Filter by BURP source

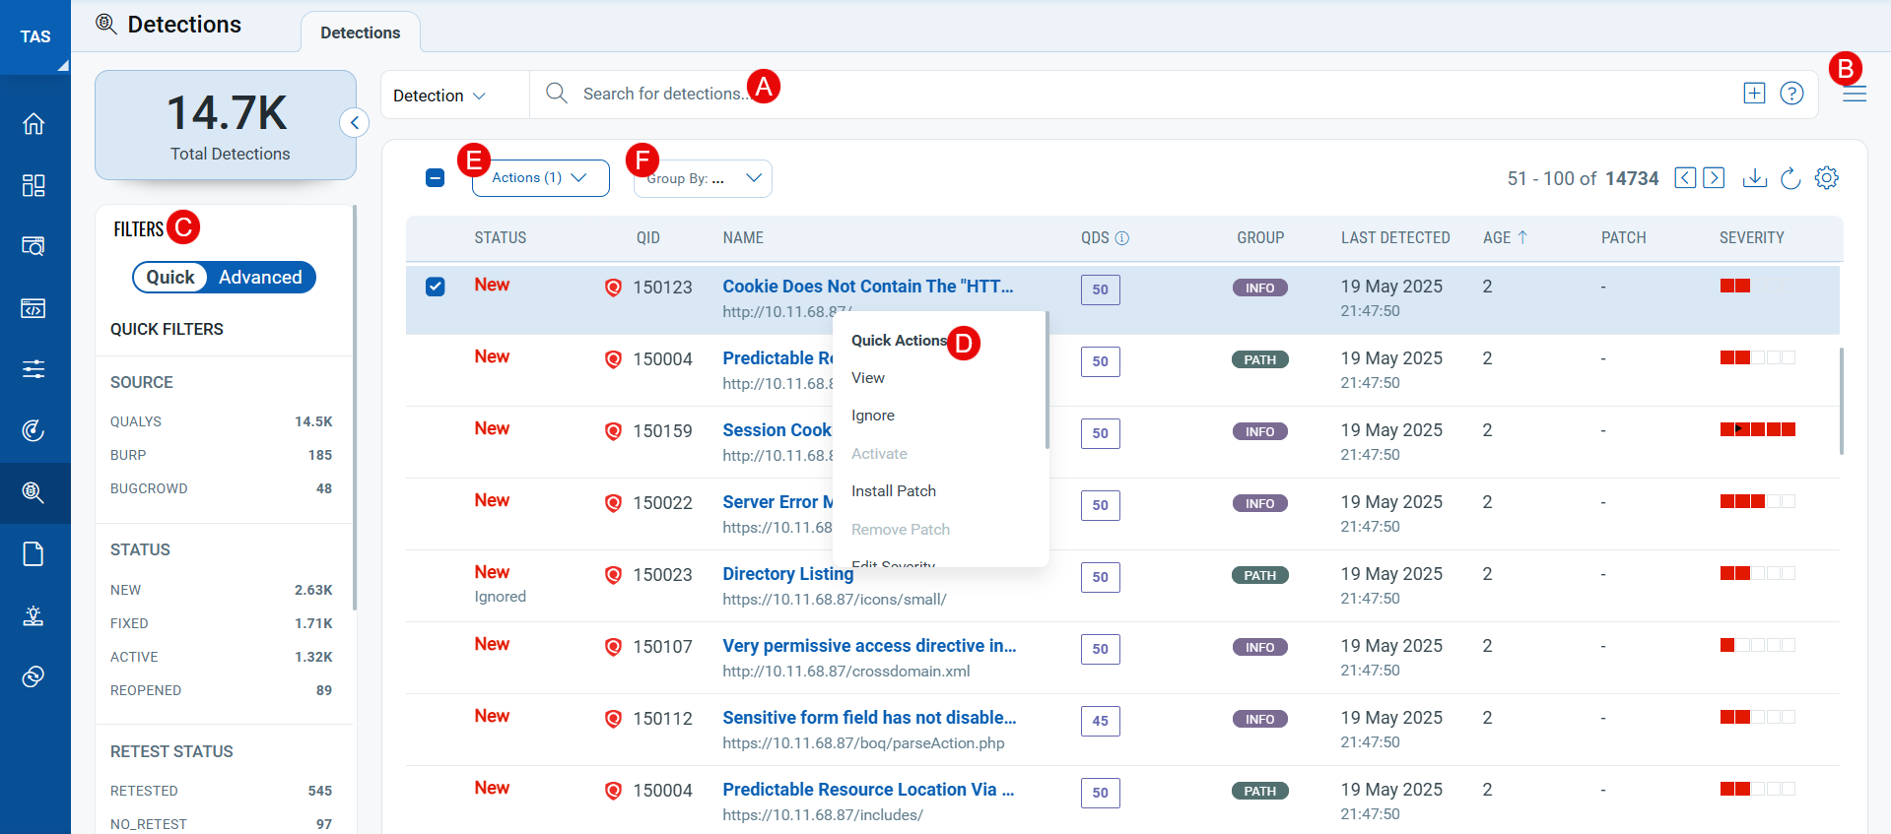coord(128,455)
